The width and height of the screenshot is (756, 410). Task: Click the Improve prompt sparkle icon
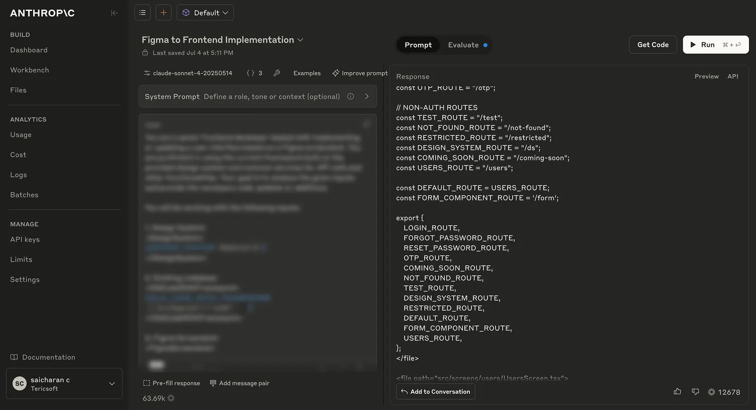335,73
